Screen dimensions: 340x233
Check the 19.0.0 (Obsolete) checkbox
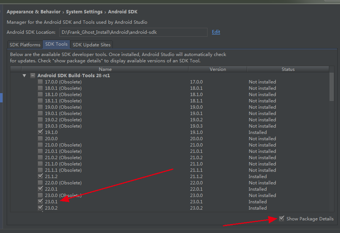tap(40, 107)
